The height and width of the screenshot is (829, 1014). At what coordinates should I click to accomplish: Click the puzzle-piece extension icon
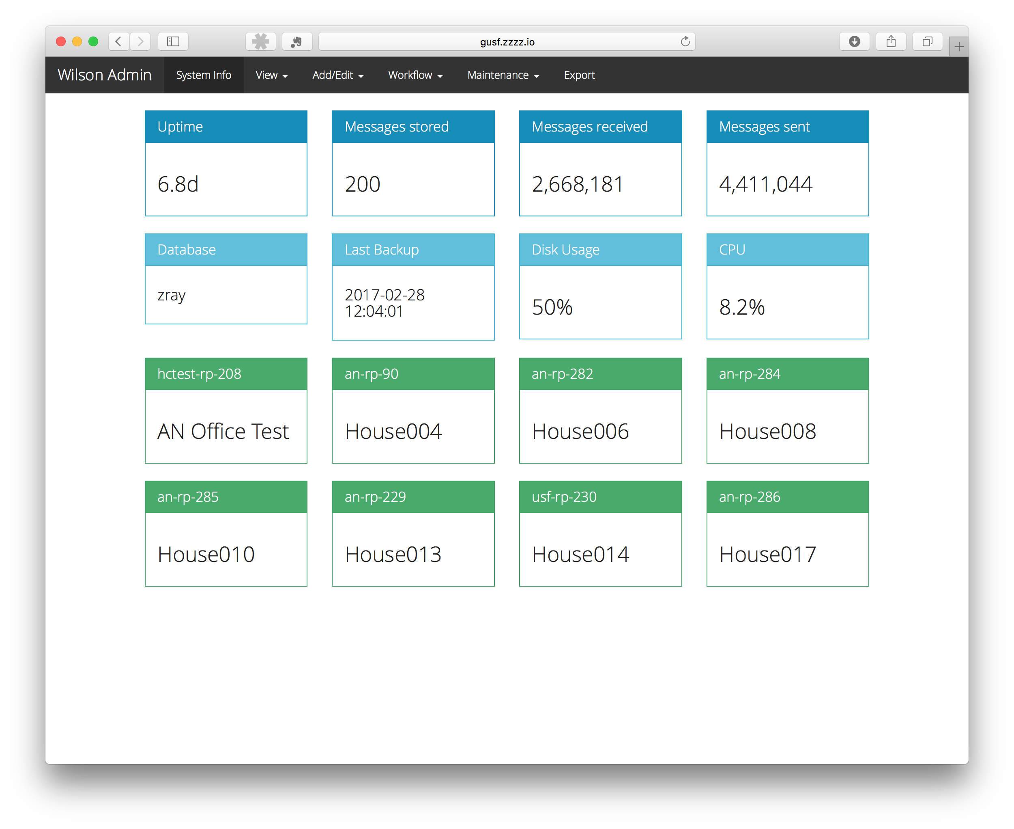point(260,41)
